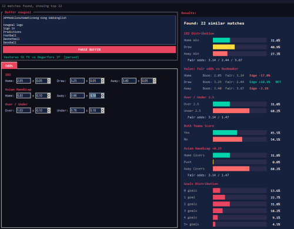Click 'Basketball' line in buffer text
The image size is (294, 229).
[11, 39]
